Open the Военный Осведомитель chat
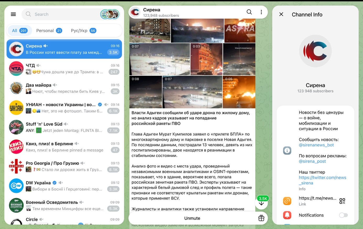The image size is (363, 229). click(64, 205)
